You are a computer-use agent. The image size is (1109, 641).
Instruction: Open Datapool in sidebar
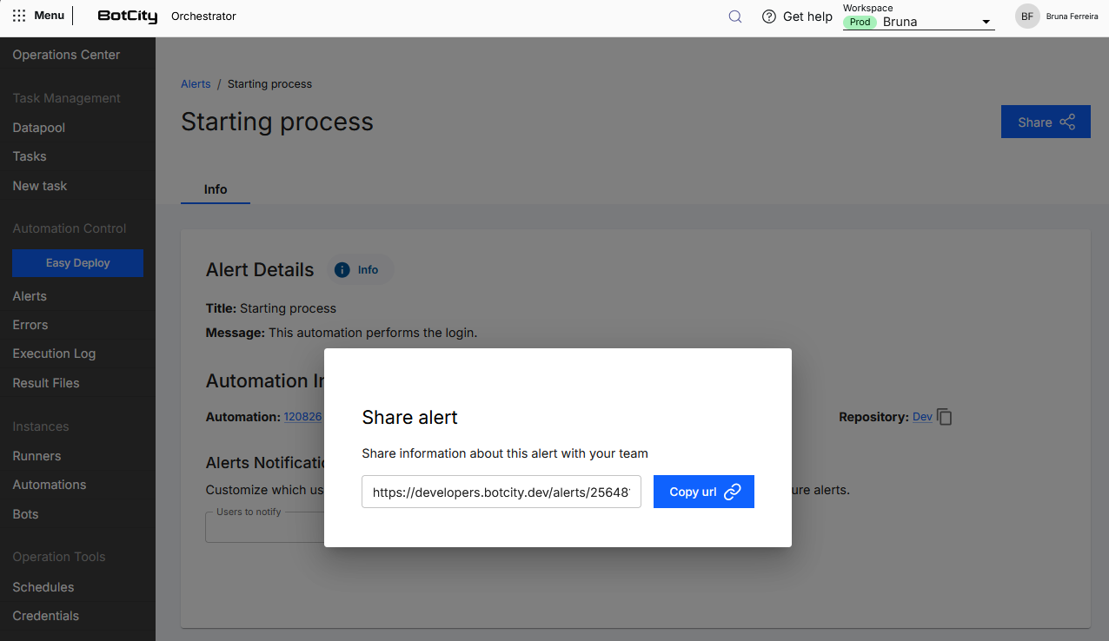tap(39, 128)
